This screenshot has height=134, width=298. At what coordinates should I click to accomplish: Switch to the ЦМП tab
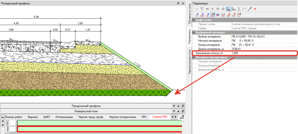click(46, 117)
